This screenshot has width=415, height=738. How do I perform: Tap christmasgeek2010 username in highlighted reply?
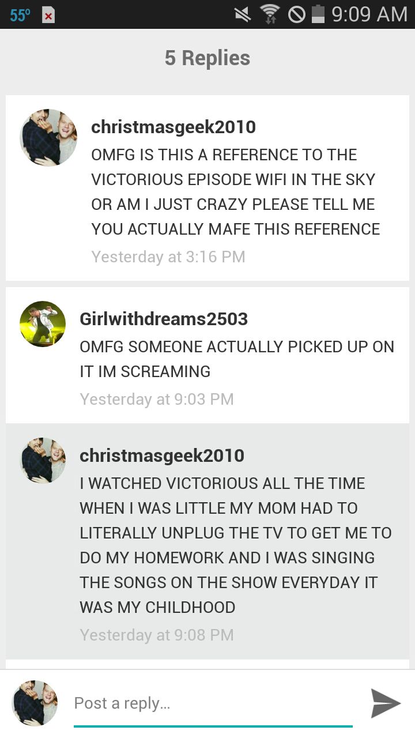click(x=162, y=455)
